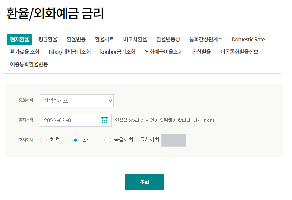
Task: Open the 환율차트 tab
Action: tap(104, 39)
